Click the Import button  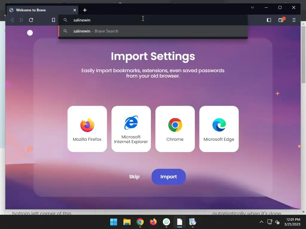click(169, 177)
